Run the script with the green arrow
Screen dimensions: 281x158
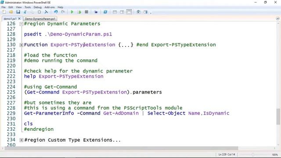(72, 12)
